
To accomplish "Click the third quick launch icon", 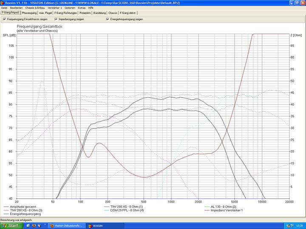I will 38,226.
